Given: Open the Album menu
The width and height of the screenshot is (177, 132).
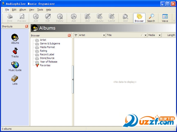Looking at the screenshot, I should [x=23, y=10].
